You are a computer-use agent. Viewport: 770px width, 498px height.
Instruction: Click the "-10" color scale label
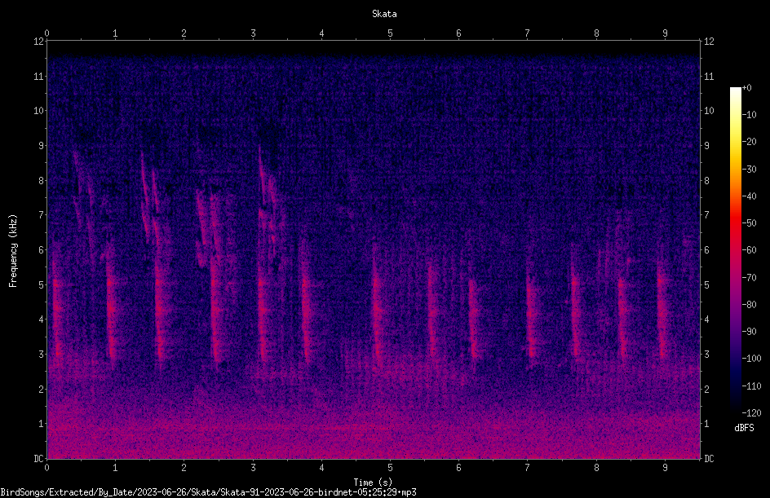[x=749, y=115]
